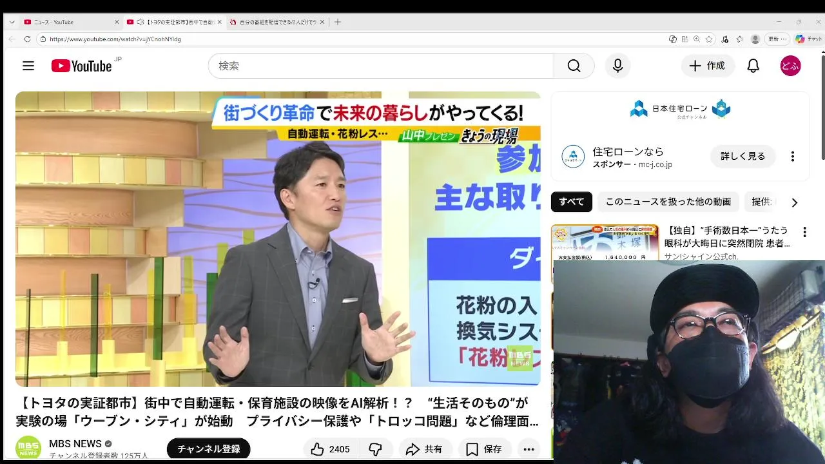This screenshot has width=825, height=464.
Task: Click the page vertical scrollbar
Action: [x=822, y=106]
